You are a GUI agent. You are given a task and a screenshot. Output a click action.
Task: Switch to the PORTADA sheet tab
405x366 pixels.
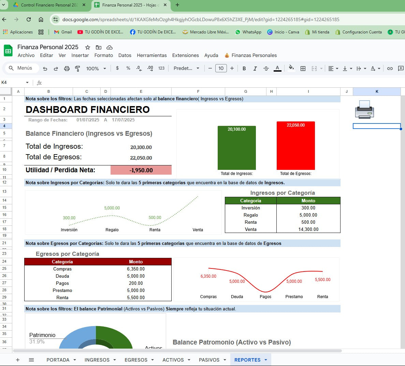click(x=58, y=360)
